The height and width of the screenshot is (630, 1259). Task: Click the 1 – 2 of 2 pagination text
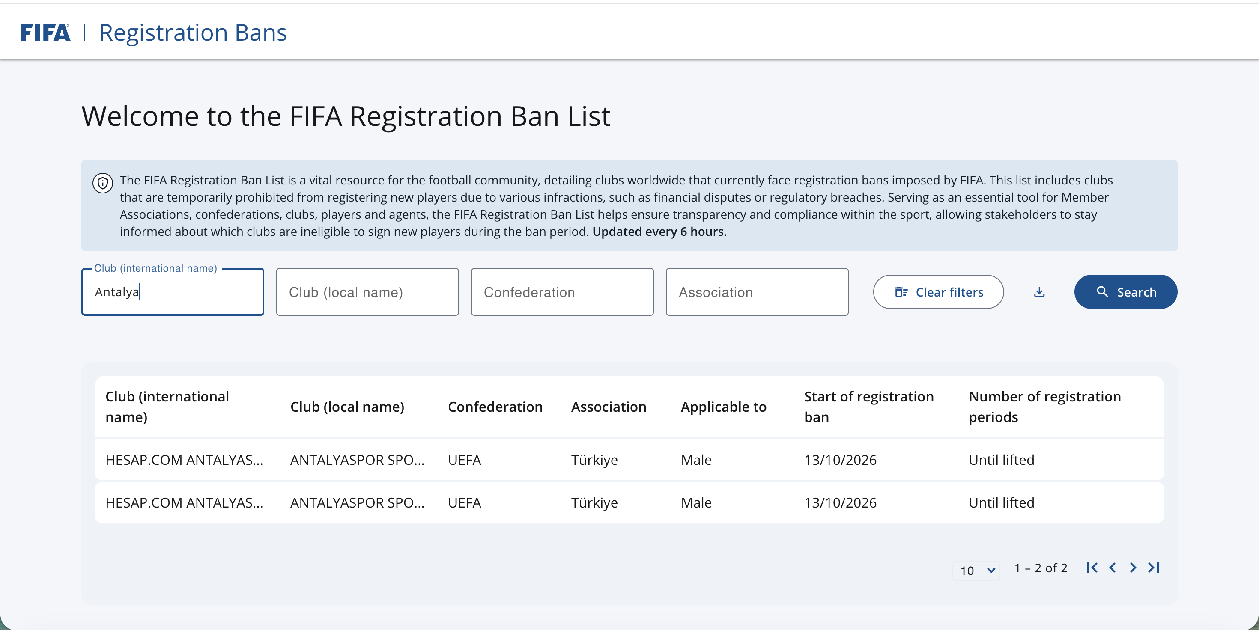tap(1041, 568)
